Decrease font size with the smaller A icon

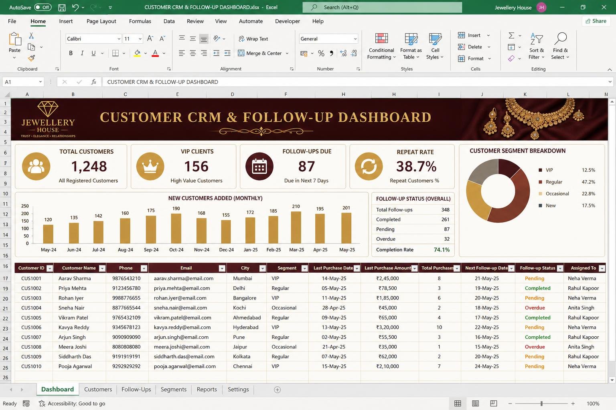tap(162, 38)
